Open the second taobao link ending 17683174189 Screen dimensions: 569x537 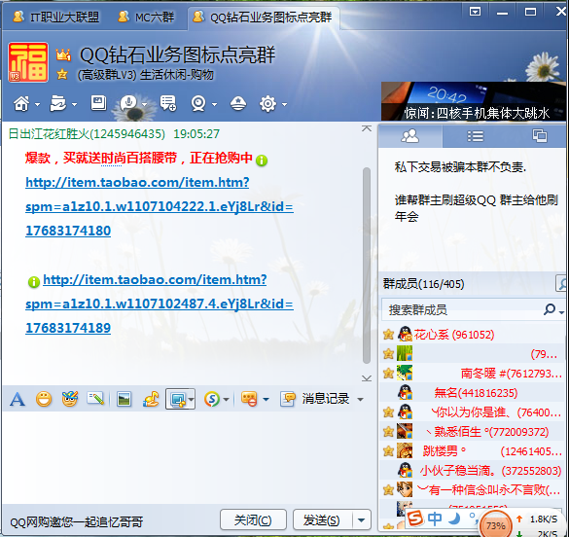[160, 304]
